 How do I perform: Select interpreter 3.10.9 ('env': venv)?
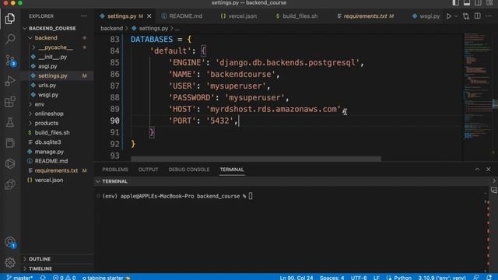pyautogui.click(x=442, y=278)
